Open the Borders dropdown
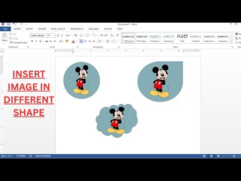 pos(116,41)
